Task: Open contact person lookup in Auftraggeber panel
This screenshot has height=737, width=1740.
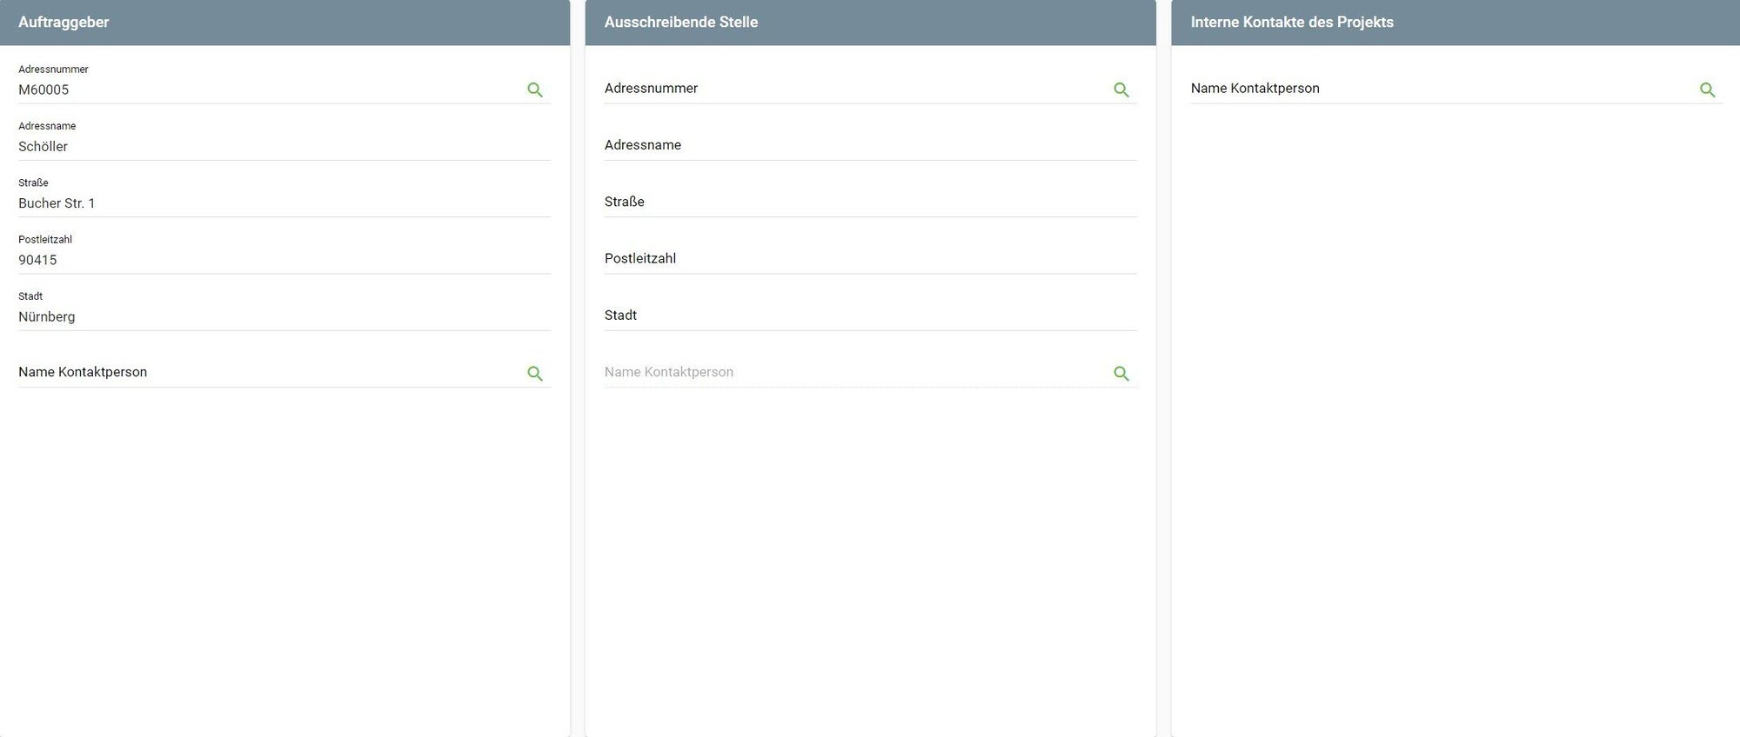Action: [x=534, y=373]
